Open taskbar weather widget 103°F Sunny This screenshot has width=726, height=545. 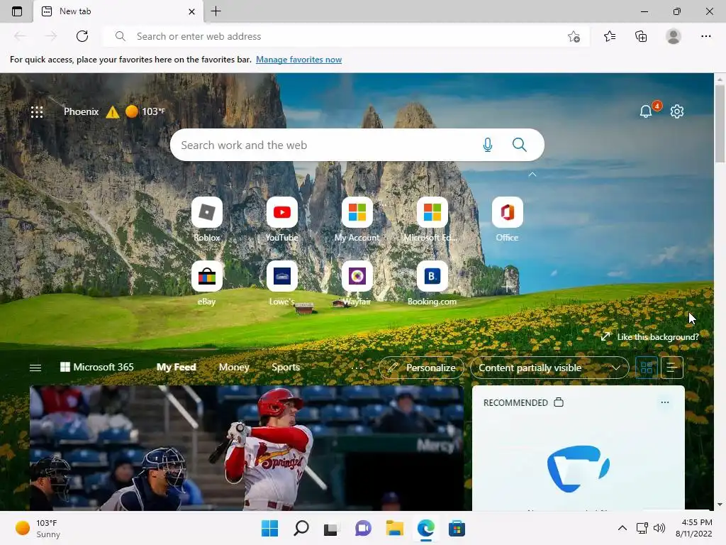(x=38, y=528)
